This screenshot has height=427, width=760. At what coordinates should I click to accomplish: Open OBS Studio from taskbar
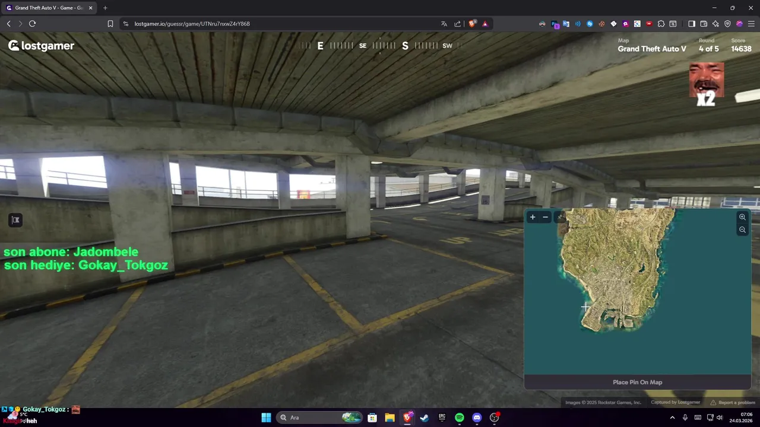coord(495,418)
